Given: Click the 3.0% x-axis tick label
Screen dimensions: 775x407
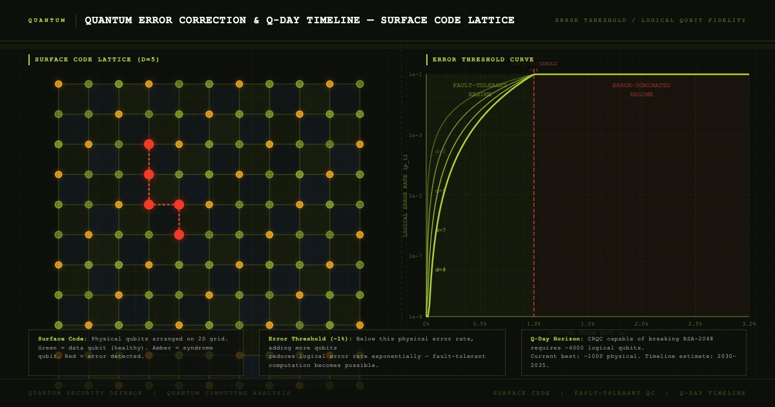Looking at the screenshot, I should click(749, 324).
